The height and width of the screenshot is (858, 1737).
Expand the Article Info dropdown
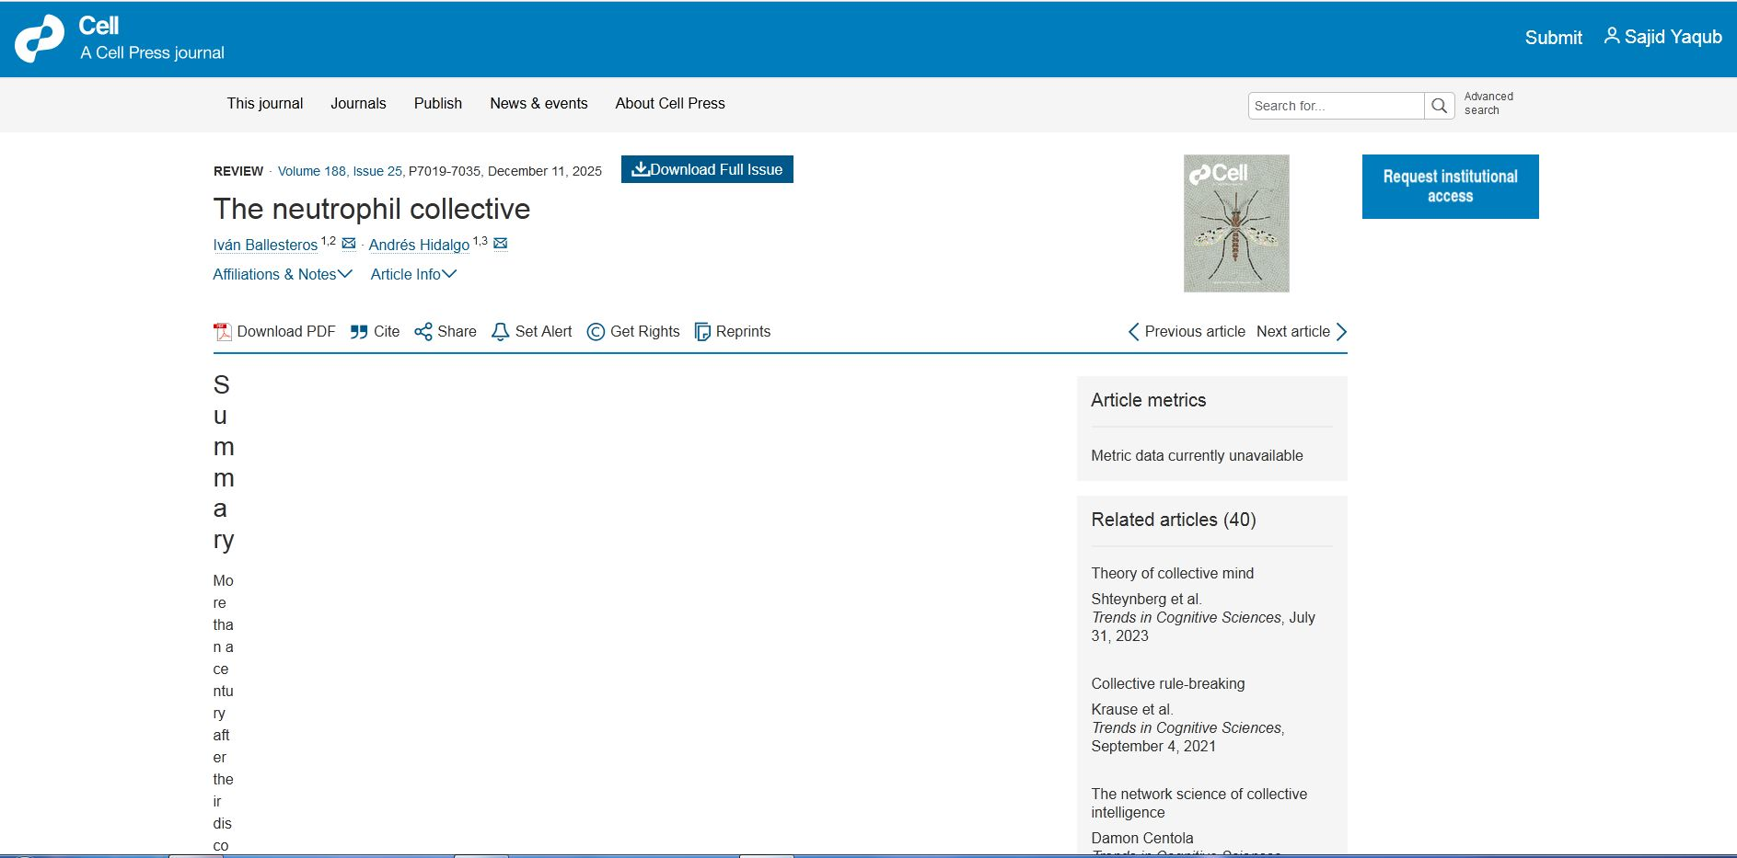click(x=413, y=274)
